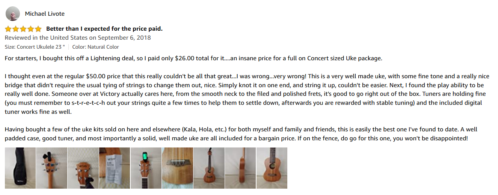Click the 'Reviewed in the United States' date line
This screenshot has height=195, width=498.
[78, 38]
